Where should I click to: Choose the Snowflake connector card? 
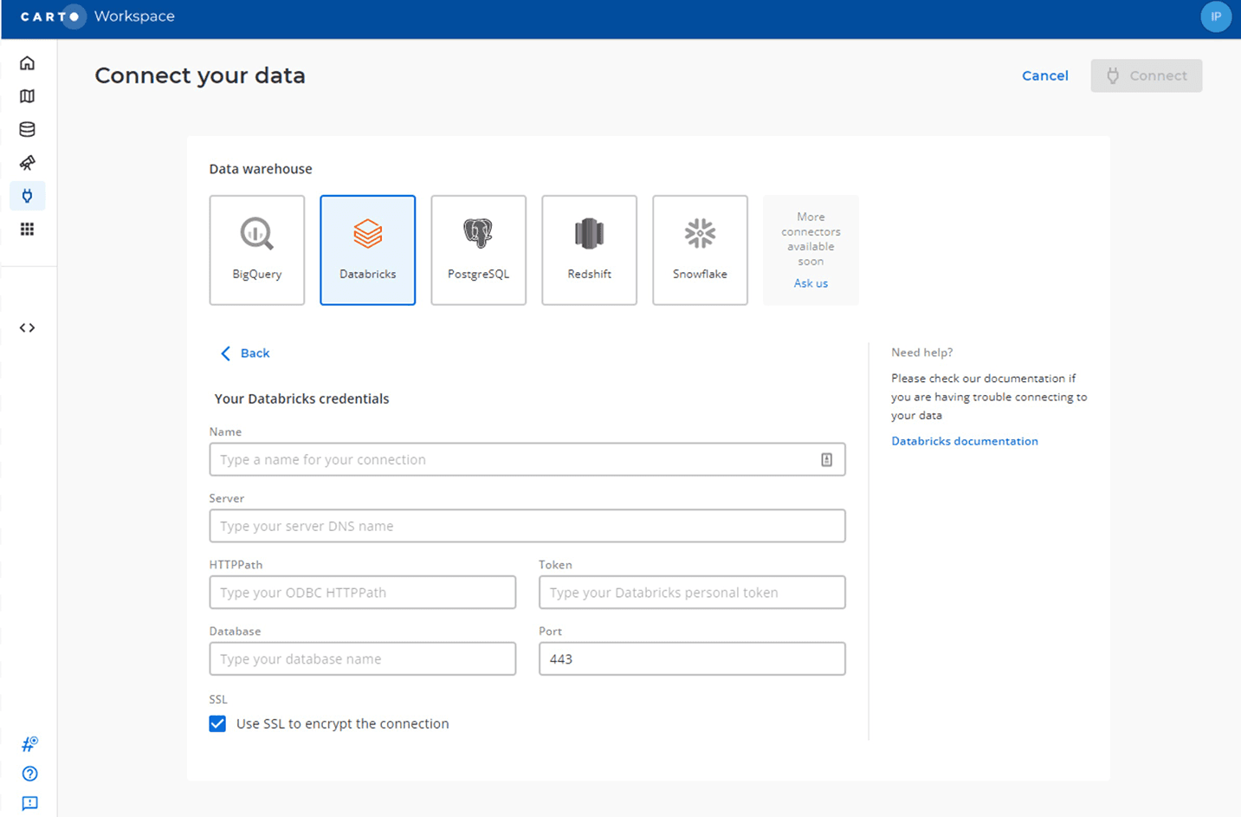[x=700, y=250]
